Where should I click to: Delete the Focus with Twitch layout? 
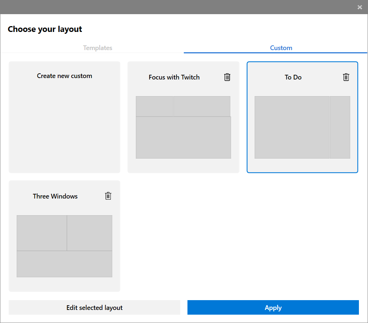tap(227, 77)
